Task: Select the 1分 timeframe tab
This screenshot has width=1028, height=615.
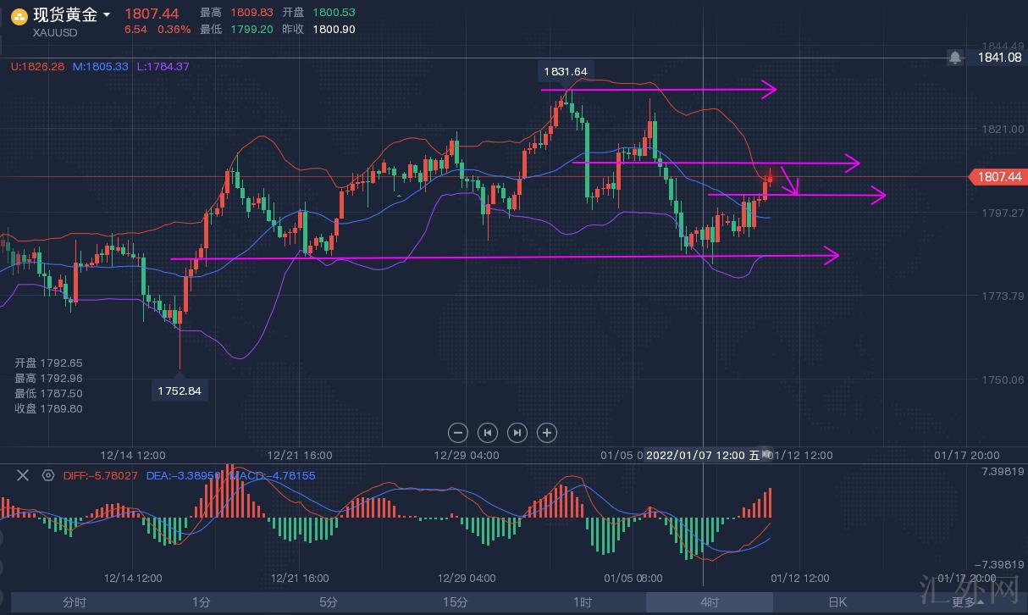Action: pyautogui.click(x=201, y=602)
